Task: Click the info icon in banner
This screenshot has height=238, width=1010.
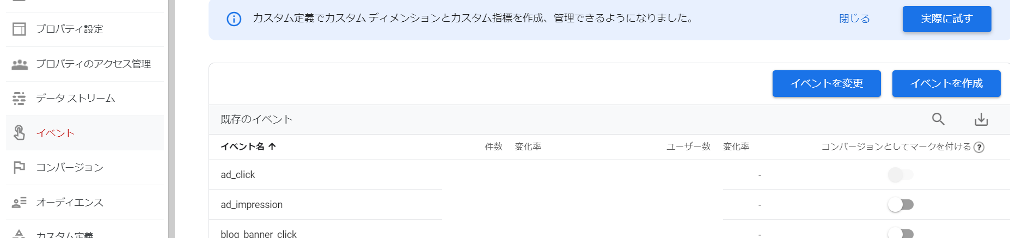Action: pos(234,19)
